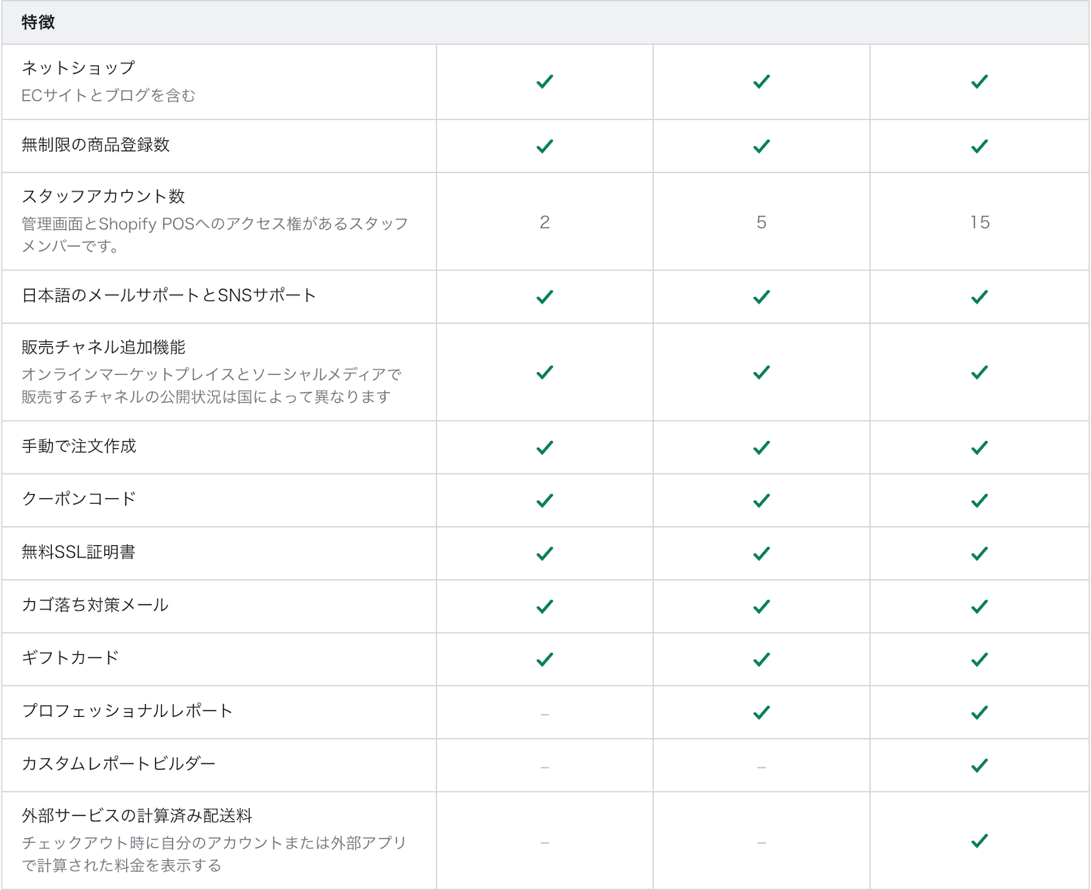Click the staff account value 15

(x=980, y=222)
